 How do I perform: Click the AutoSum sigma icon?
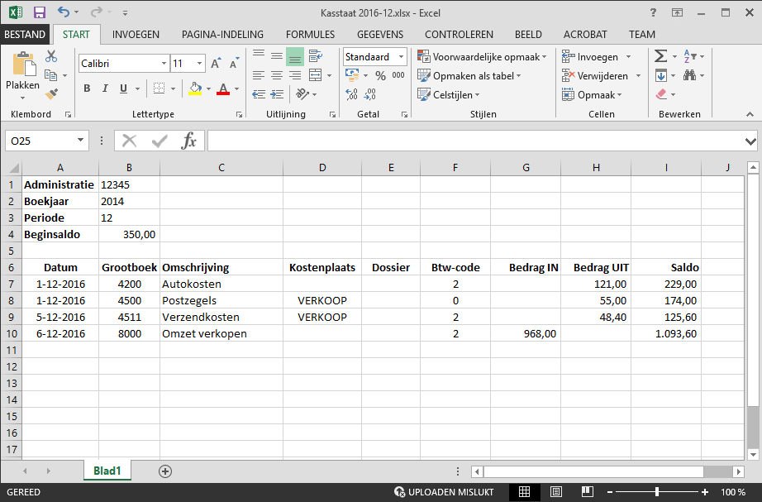pos(660,56)
